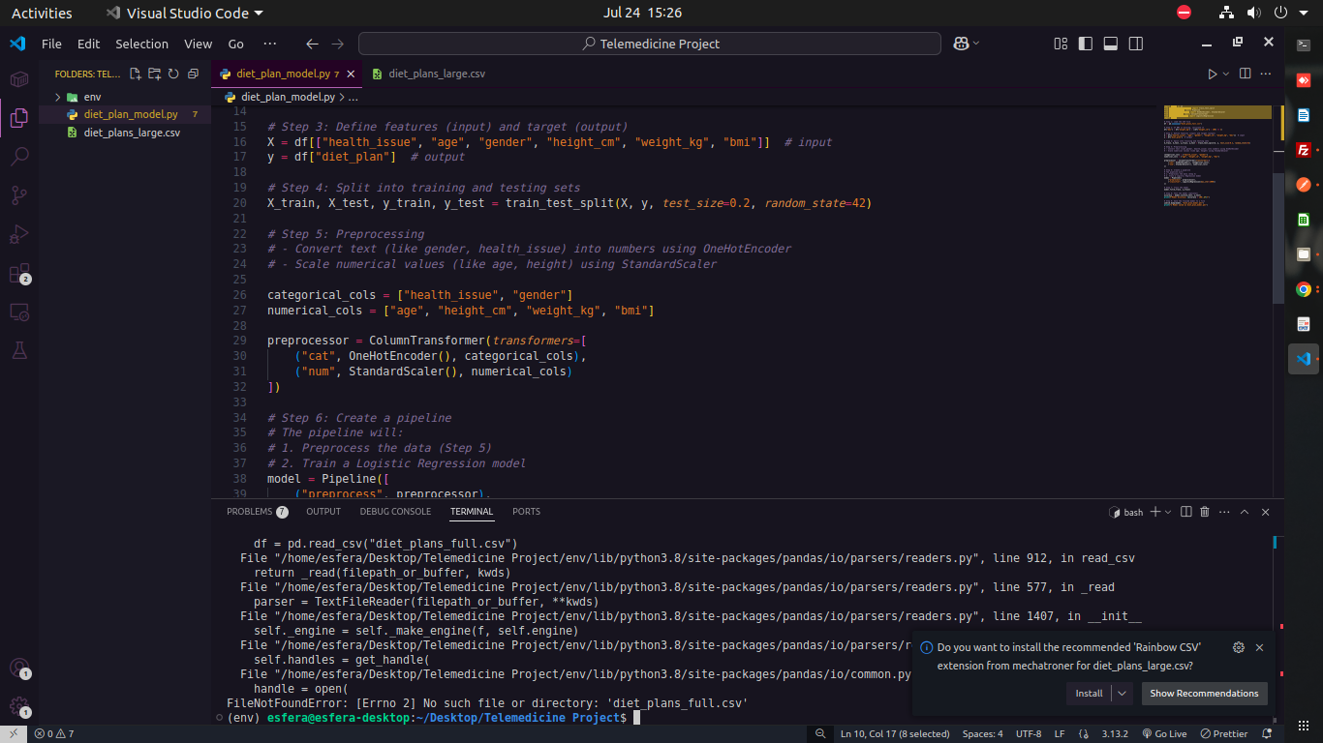
Task: Split the editor to the right
Action: [1246, 74]
